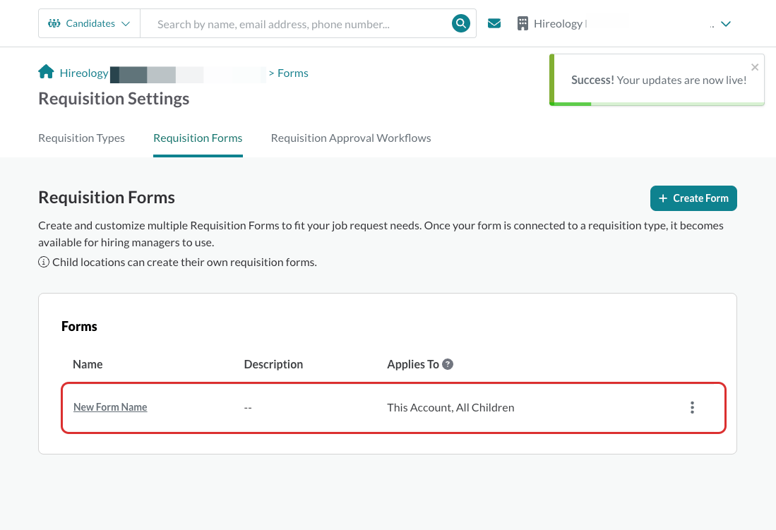
Task: Click the Applies To column header
Action: pos(413,364)
